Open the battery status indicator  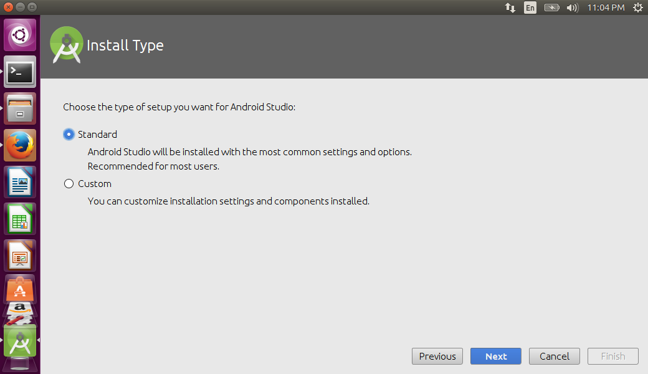click(551, 7)
